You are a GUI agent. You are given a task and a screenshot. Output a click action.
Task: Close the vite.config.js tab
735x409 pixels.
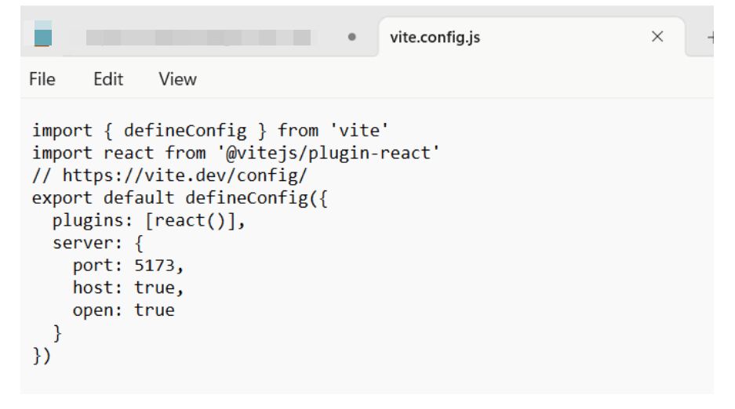click(x=657, y=37)
